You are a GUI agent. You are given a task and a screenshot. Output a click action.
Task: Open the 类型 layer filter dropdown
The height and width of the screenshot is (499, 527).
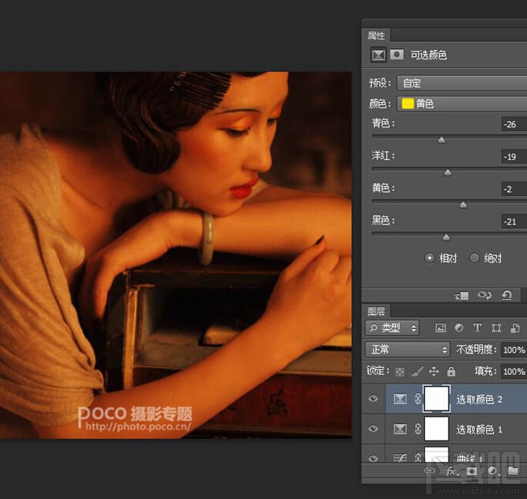392,327
